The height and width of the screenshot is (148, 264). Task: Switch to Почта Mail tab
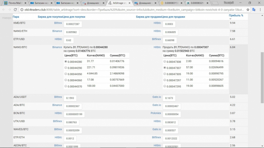tap(14, 3)
